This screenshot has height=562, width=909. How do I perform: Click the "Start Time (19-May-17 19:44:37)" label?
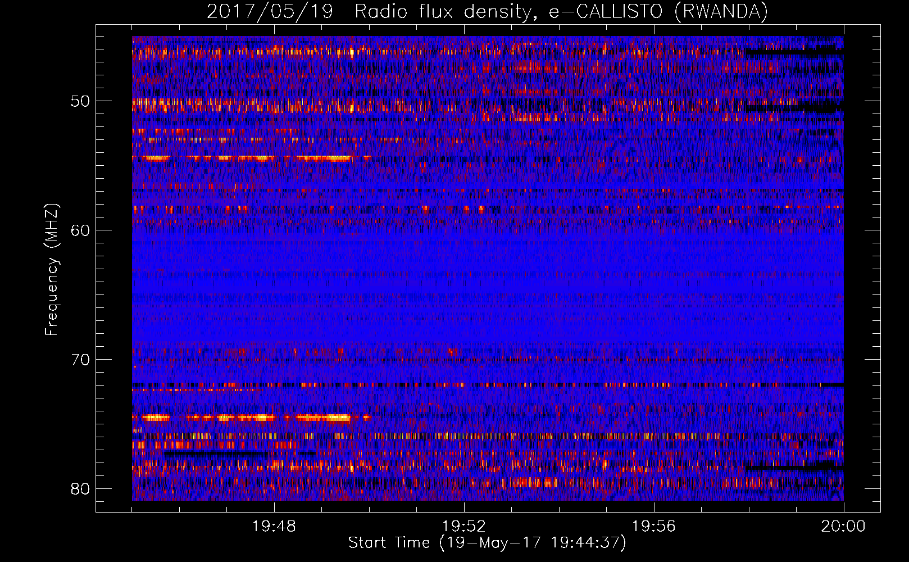pos(487,543)
